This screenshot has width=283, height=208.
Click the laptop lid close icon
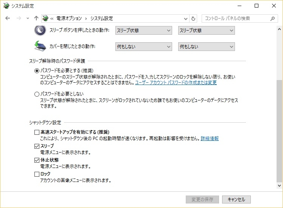[x=40, y=46]
